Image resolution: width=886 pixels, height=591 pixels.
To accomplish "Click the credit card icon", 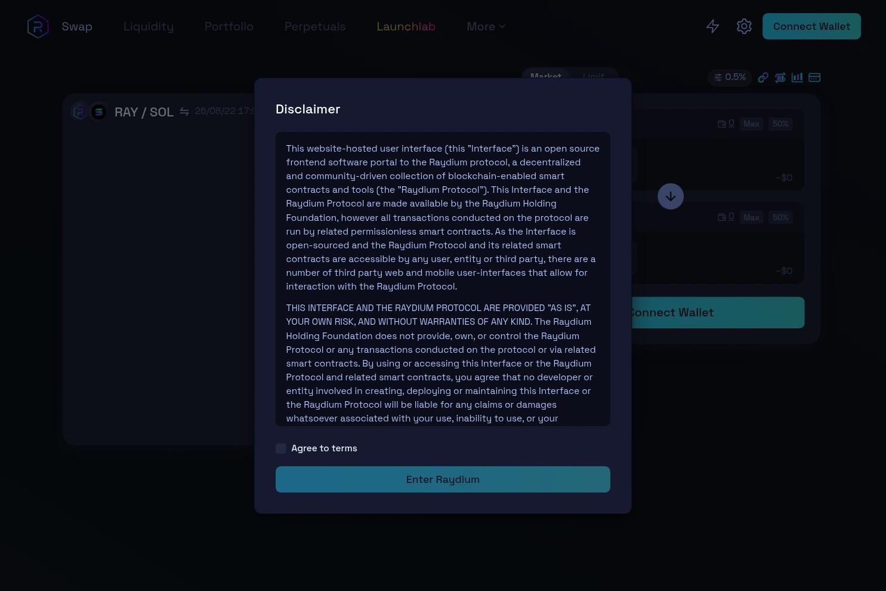I will tap(814, 78).
